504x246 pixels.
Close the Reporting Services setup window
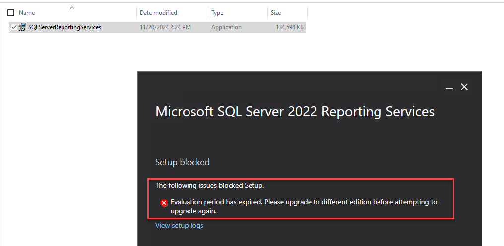point(464,87)
